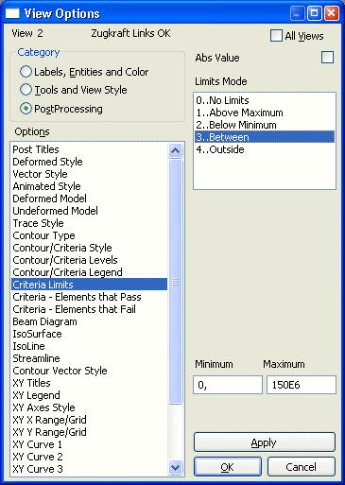Maximize the View Options window
The height and width of the screenshot is (485, 345).
coord(314,13)
